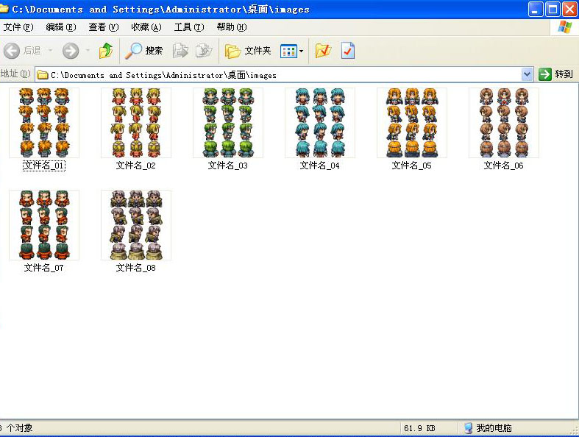This screenshot has height=437, width=579.
Task: Select thumbnail of 文件名_02 blonde sprite
Action: point(136,123)
